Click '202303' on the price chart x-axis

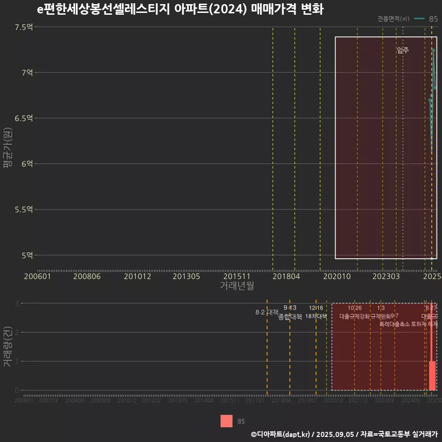(x=386, y=276)
